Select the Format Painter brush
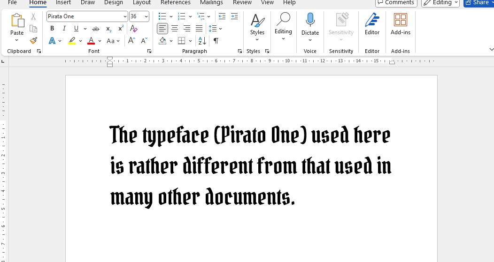This screenshot has width=494, height=262. point(33,41)
